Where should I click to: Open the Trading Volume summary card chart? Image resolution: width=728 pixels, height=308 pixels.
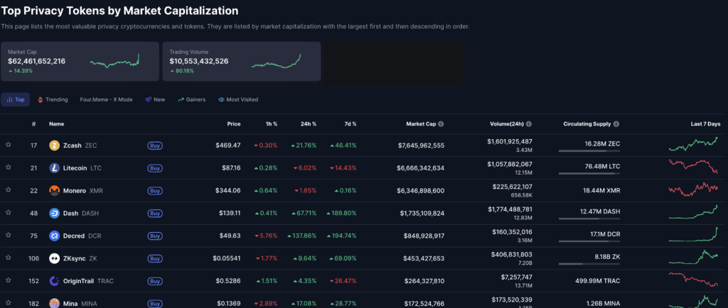(277, 61)
